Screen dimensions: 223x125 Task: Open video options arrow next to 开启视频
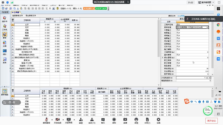click(63, 120)
